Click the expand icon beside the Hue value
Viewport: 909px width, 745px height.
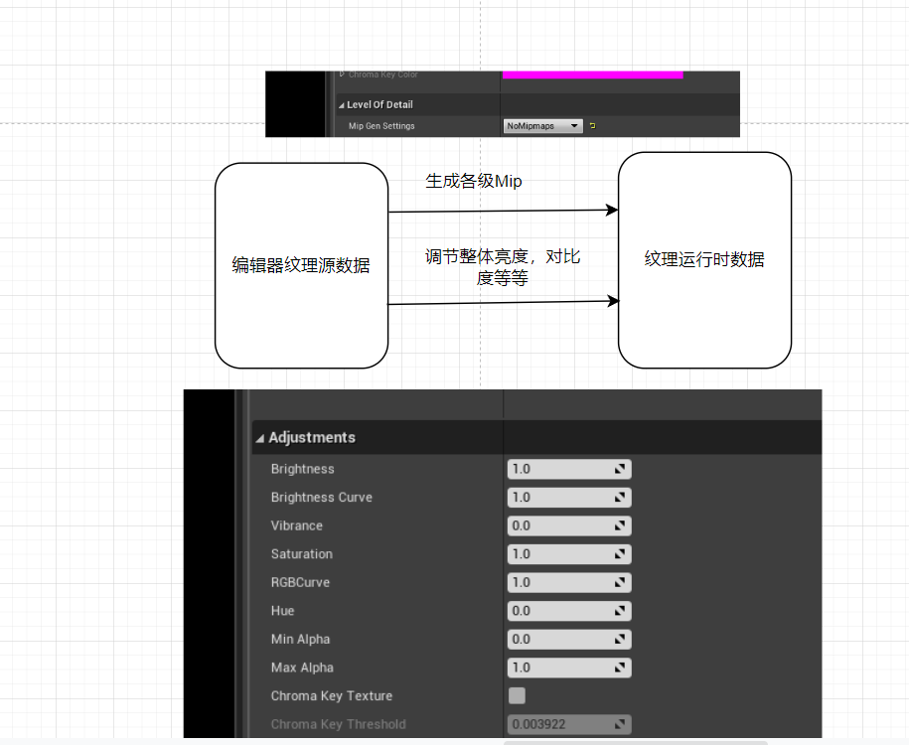point(621,611)
